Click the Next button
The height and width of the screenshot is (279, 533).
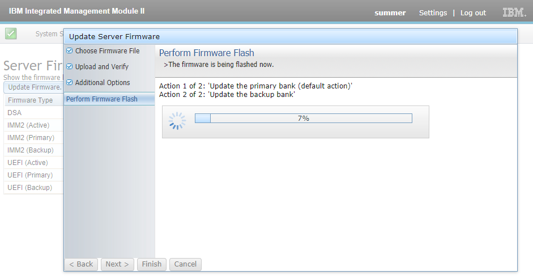(117, 264)
